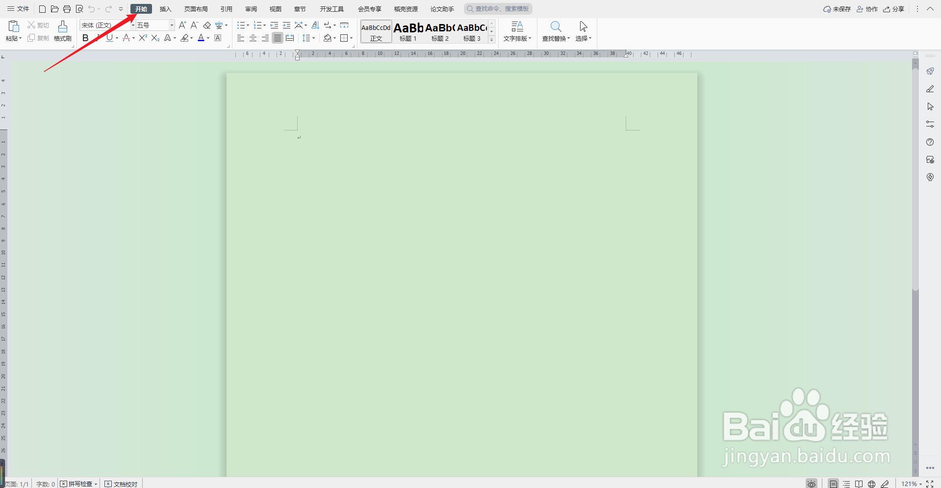The width and height of the screenshot is (941, 488).
Task: Collapse the ribbon with the chevron
Action: click(x=930, y=9)
